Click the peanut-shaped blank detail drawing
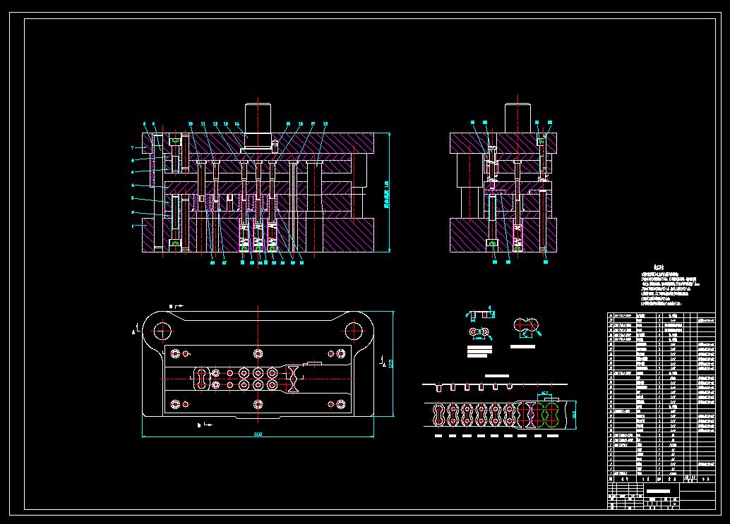 tap(526, 325)
